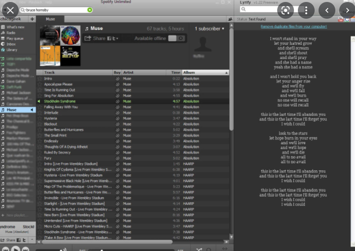Screen dimensions: 355x251
Task: Star the Fury track
Action: click(40, 158)
